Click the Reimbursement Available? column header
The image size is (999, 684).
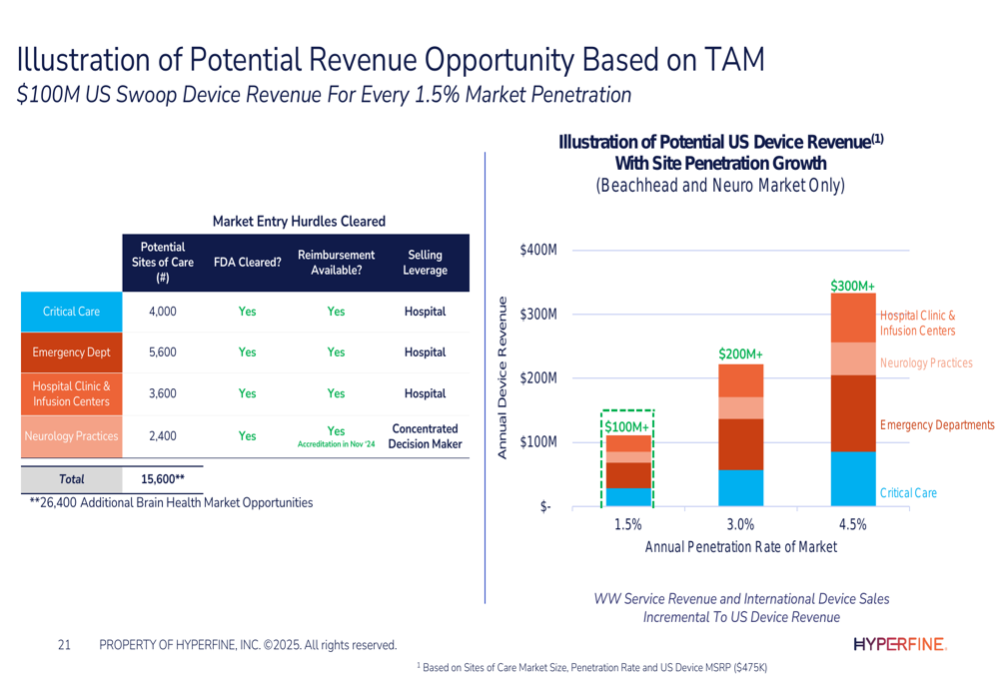336,263
